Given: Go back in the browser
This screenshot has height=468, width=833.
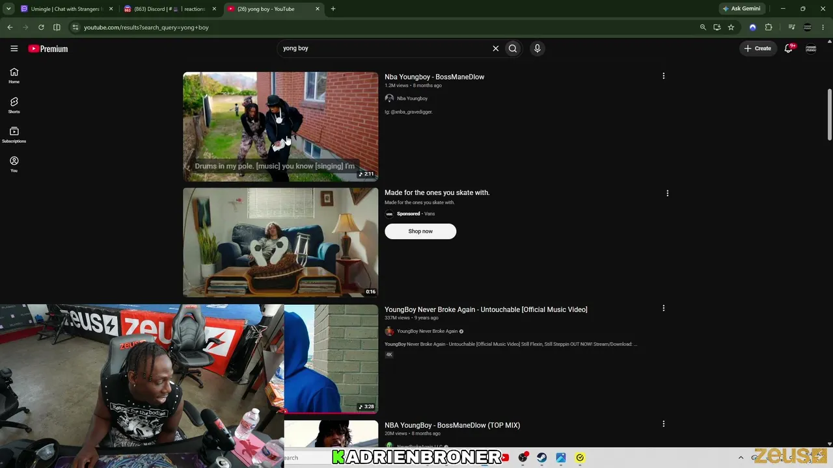Looking at the screenshot, I should 10,27.
